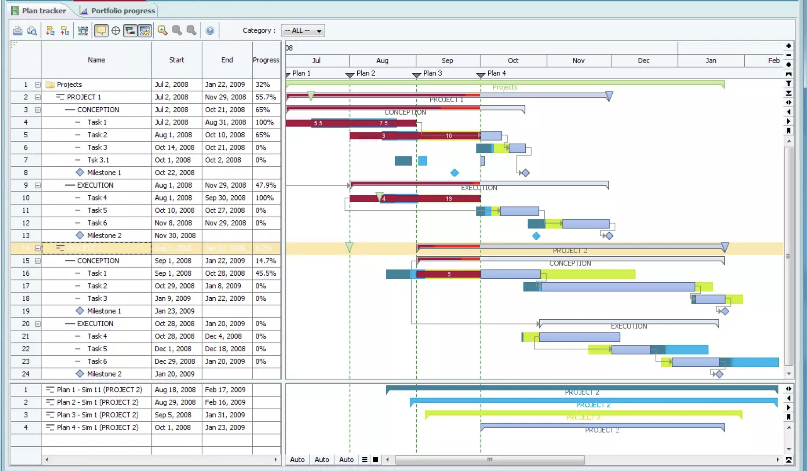
Task: Collapse EXECUTION in row 20
Action: pyautogui.click(x=38, y=324)
